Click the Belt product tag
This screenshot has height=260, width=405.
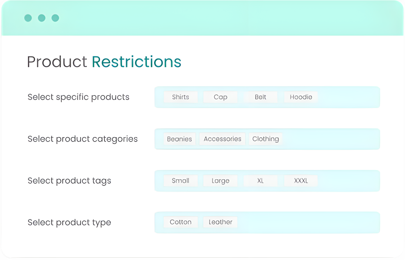[x=260, y=97]
